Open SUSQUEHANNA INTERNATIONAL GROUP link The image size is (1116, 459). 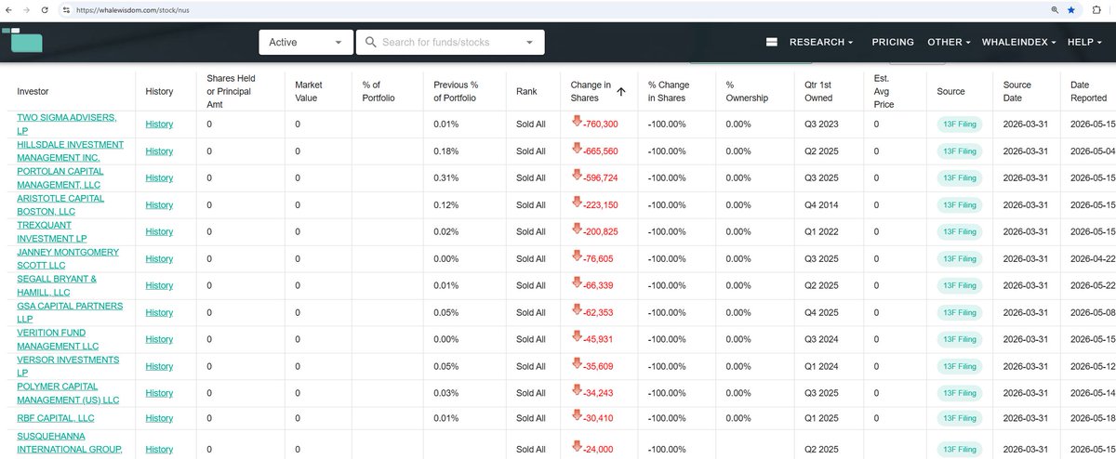point(70,442)
